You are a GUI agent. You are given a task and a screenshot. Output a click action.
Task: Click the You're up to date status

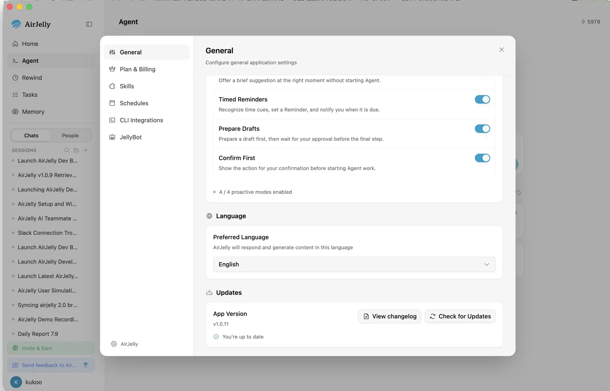pyautogui.click(x=238, y=337)
